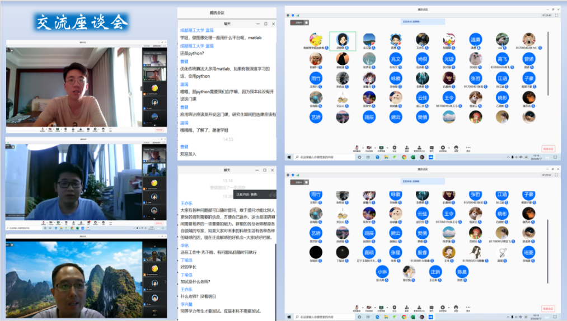The width and height of the screenshot is (567, 321).
Task: Toggle the camera in the 07:25:45 meeting window
Action: 369,148
